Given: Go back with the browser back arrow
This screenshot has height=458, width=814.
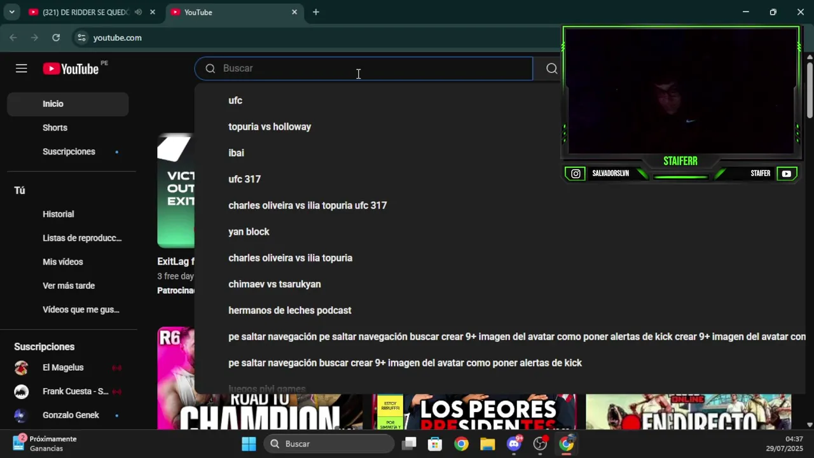Looking at the screenshot, I should (x=13, y=38).
